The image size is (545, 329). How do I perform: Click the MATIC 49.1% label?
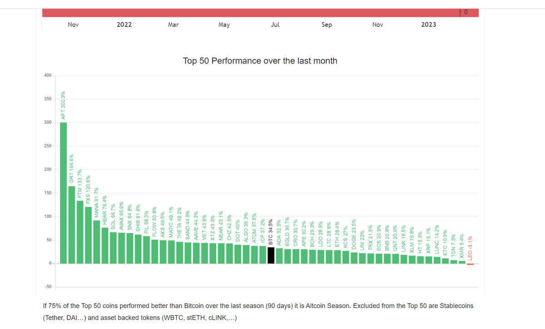pyautogui.click(x=171, y=222)
